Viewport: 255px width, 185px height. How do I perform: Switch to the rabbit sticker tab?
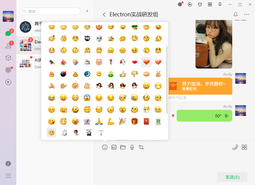(64, 133)
